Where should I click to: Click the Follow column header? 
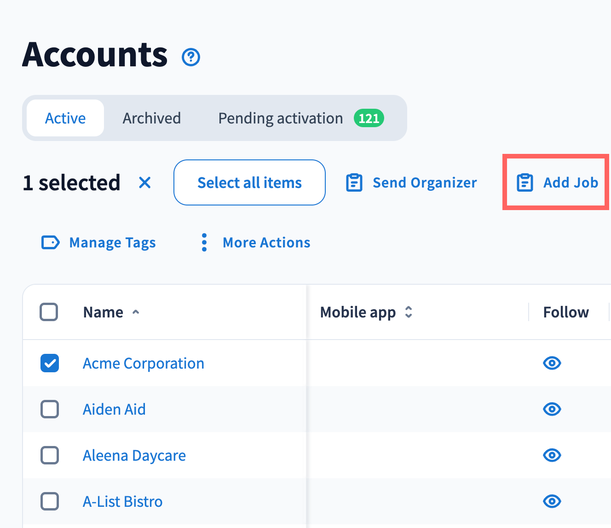[565, 312]
